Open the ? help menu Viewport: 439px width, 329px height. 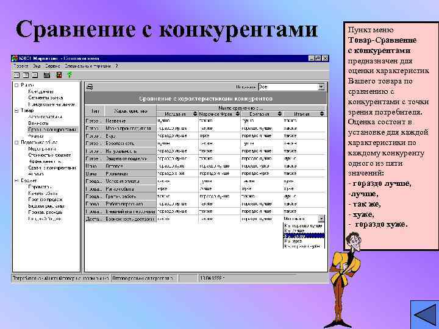[x=116, y=66]
